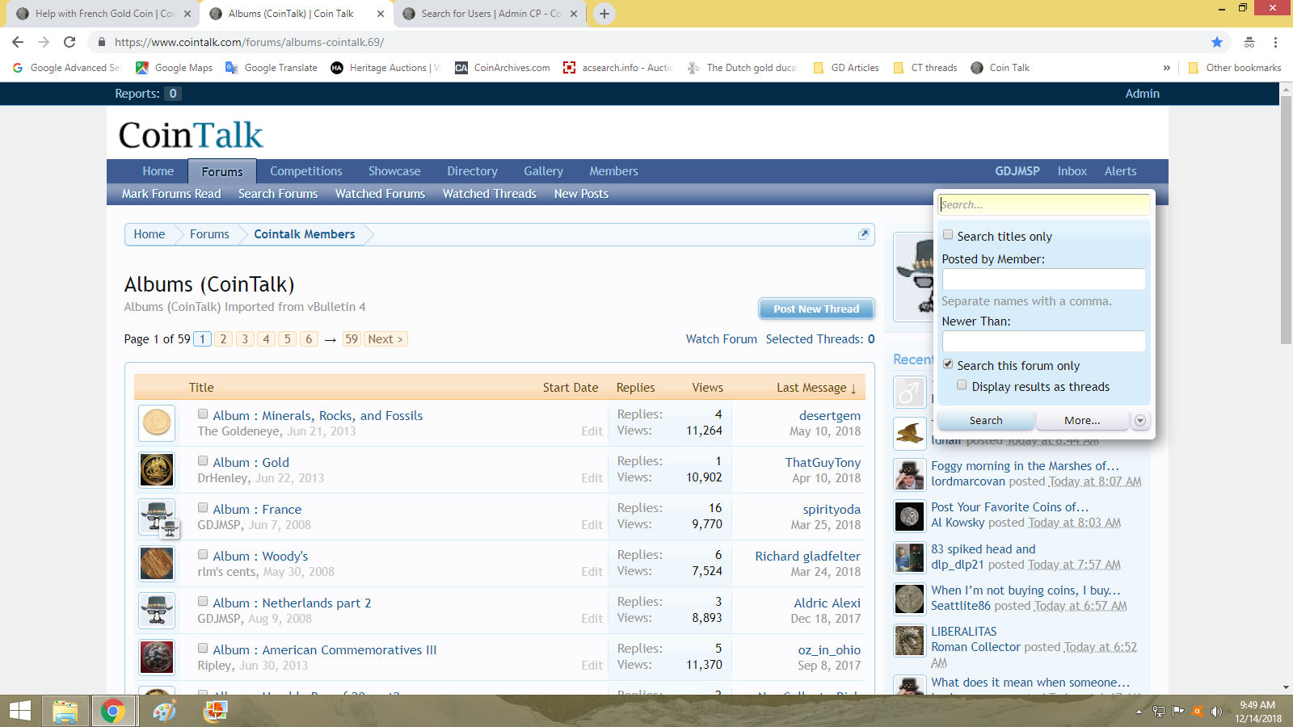Screen dimensions: 1293x727
Task: Select Album Gold thread checkbox
Action: [x=203, y=460]
